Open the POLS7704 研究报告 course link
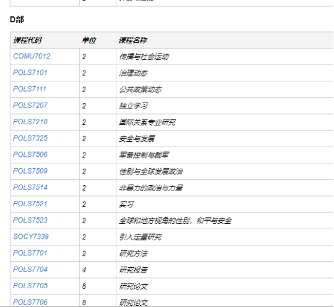334x307 pixels. pos(30,270)
